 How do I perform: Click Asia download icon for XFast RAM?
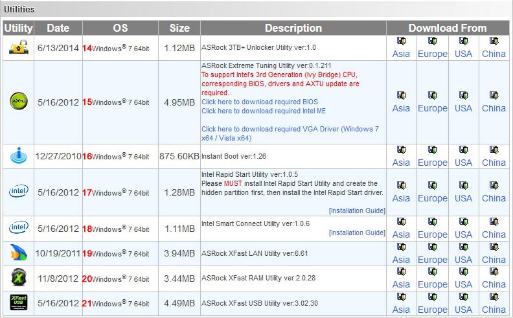click(x=401, y=271)
